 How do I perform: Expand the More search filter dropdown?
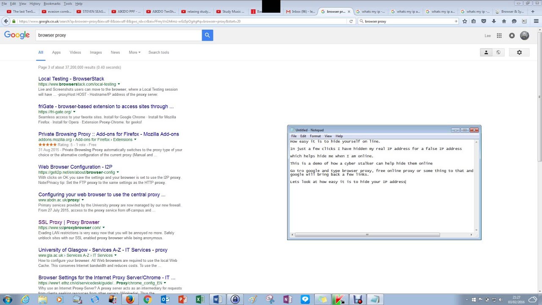[x=135, y=53]
